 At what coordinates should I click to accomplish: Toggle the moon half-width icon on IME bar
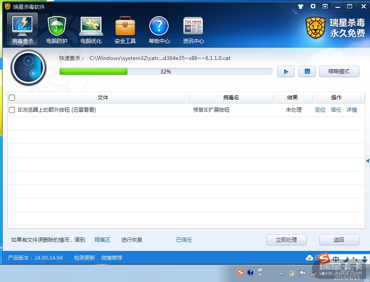click(345, 259)
